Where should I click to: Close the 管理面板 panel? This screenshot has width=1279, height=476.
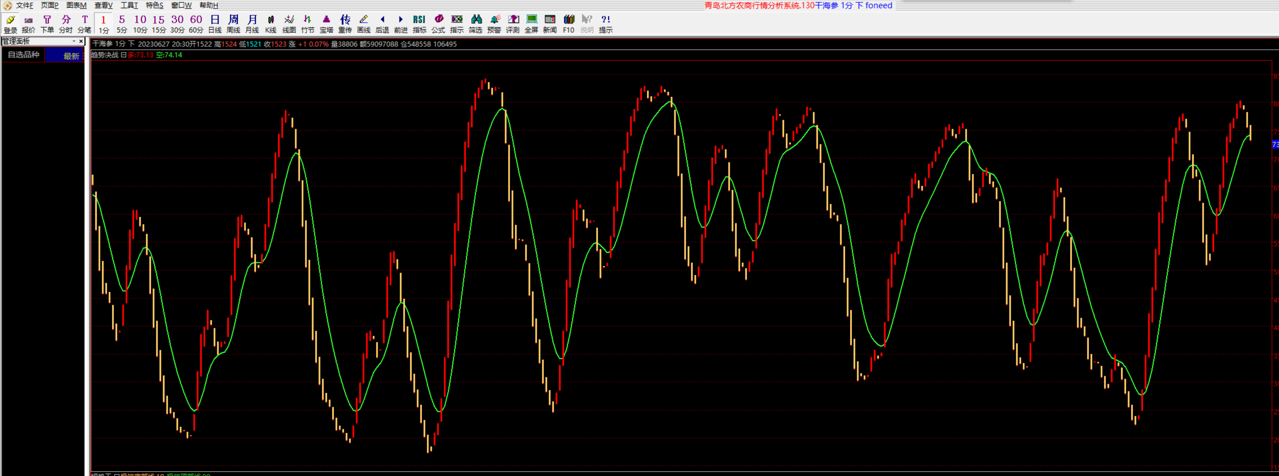click(x=81, y=41)
